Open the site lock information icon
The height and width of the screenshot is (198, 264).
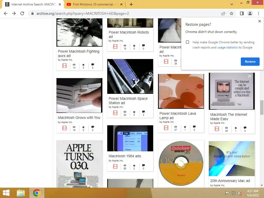click(32, 13)
